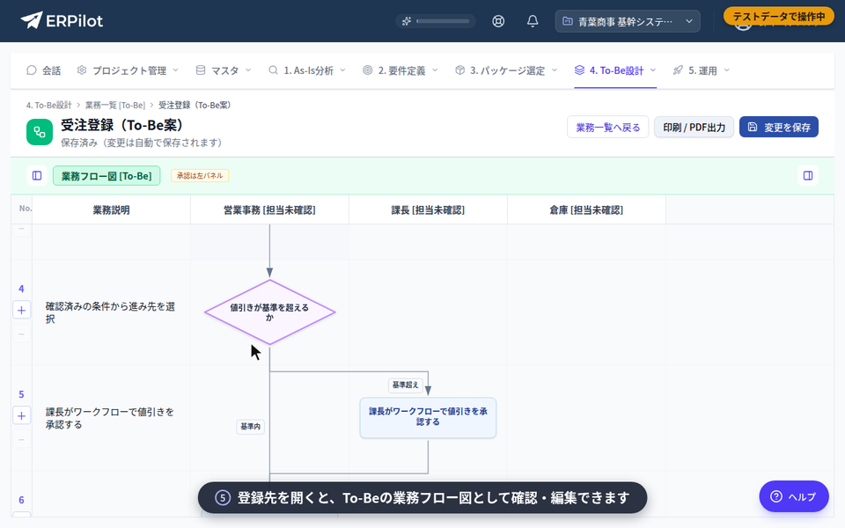Toggle the right panel icon
Image resolution: width=845 pixels, height=528 pixels.
click(808, 176)
